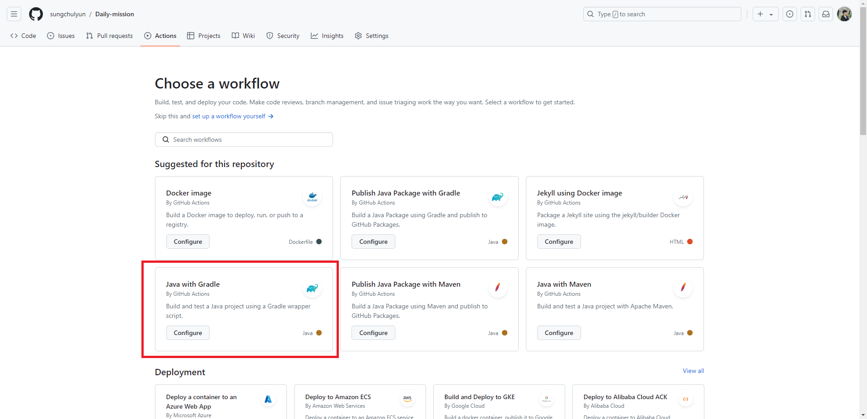Click the By Microsoft Azure author text
867x419 pixels.
(x=188, y=415)
